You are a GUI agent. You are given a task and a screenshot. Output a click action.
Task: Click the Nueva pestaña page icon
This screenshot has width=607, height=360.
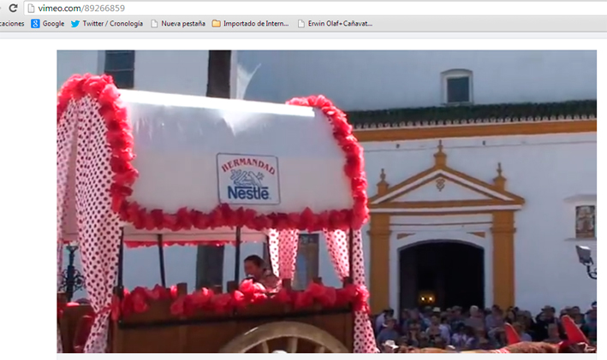coord(154,23)
